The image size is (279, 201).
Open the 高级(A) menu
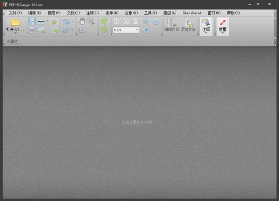tap(170, 13)
